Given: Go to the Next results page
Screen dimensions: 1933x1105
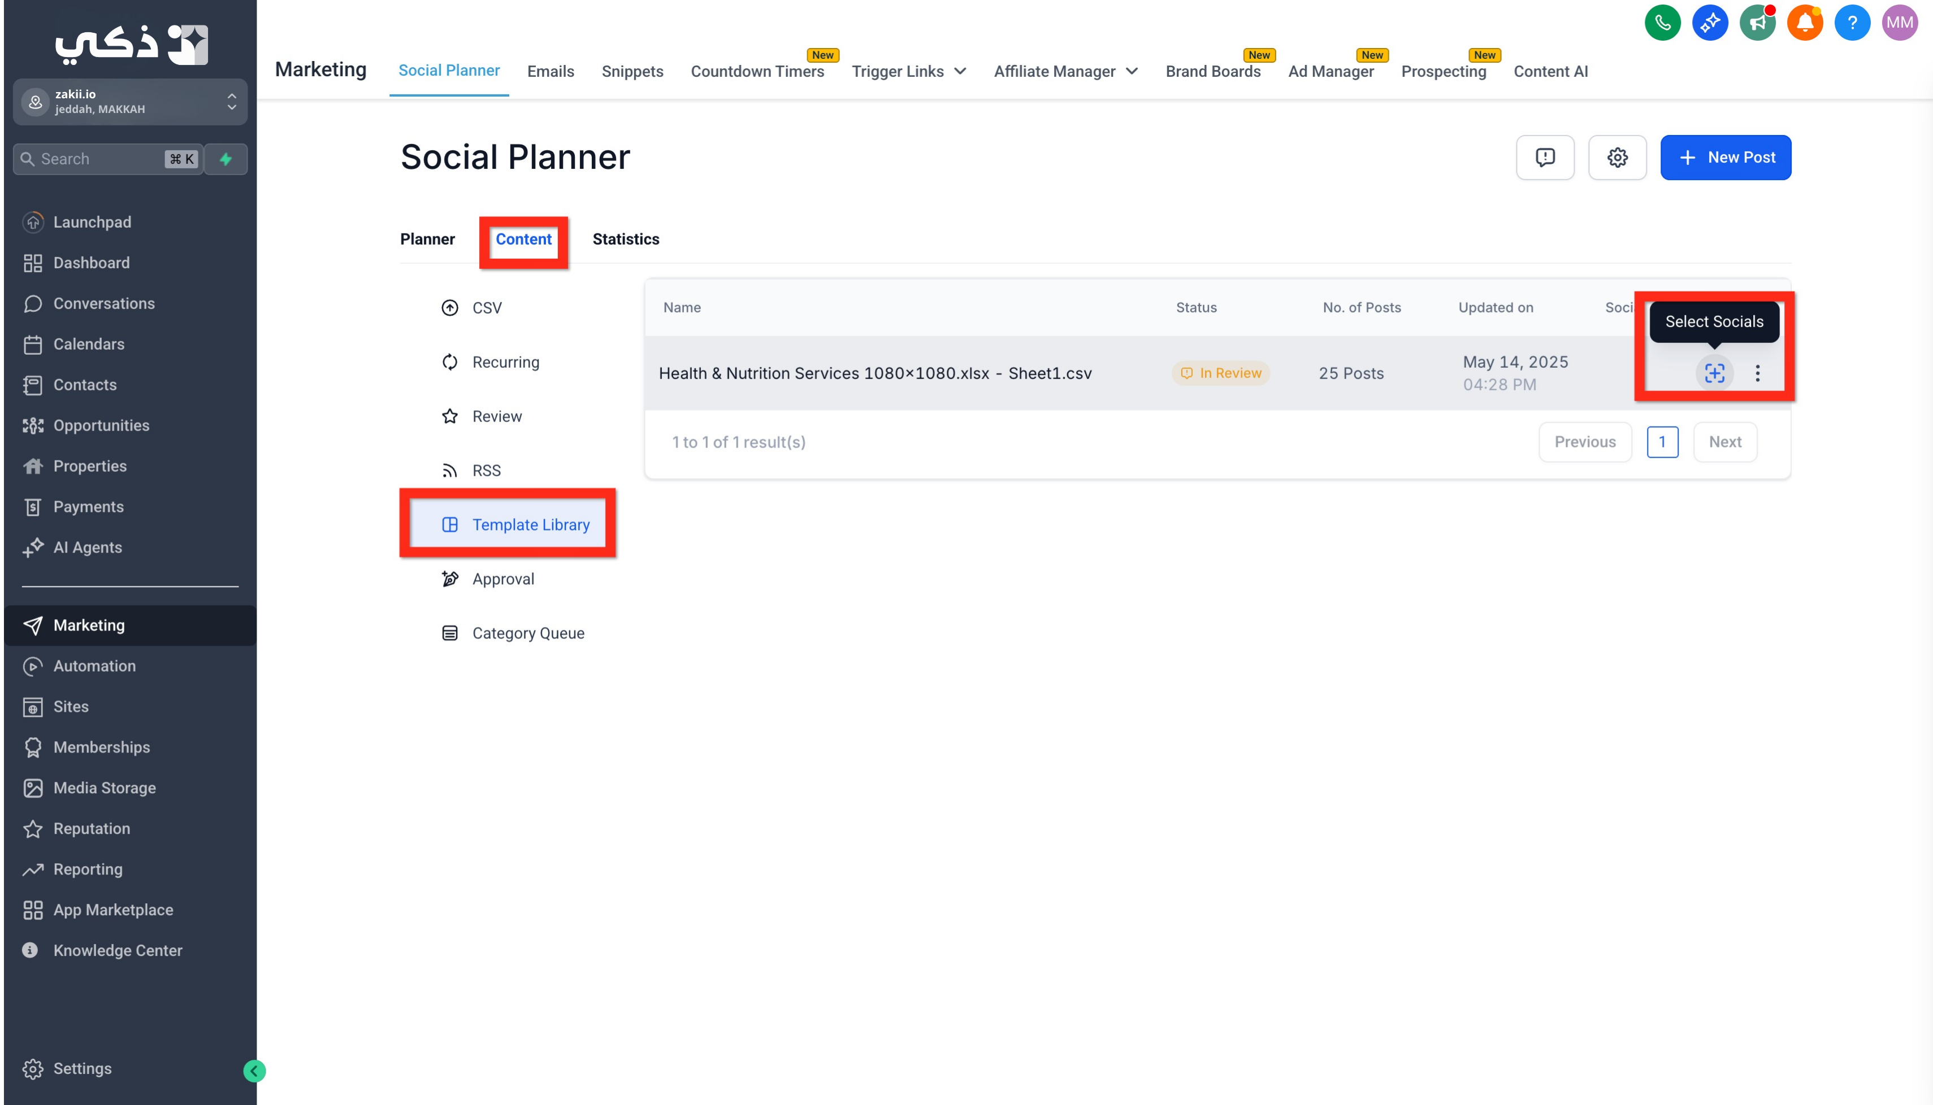Looking at the screenshot, I should pyautogui.click(x=1724, y=442).
